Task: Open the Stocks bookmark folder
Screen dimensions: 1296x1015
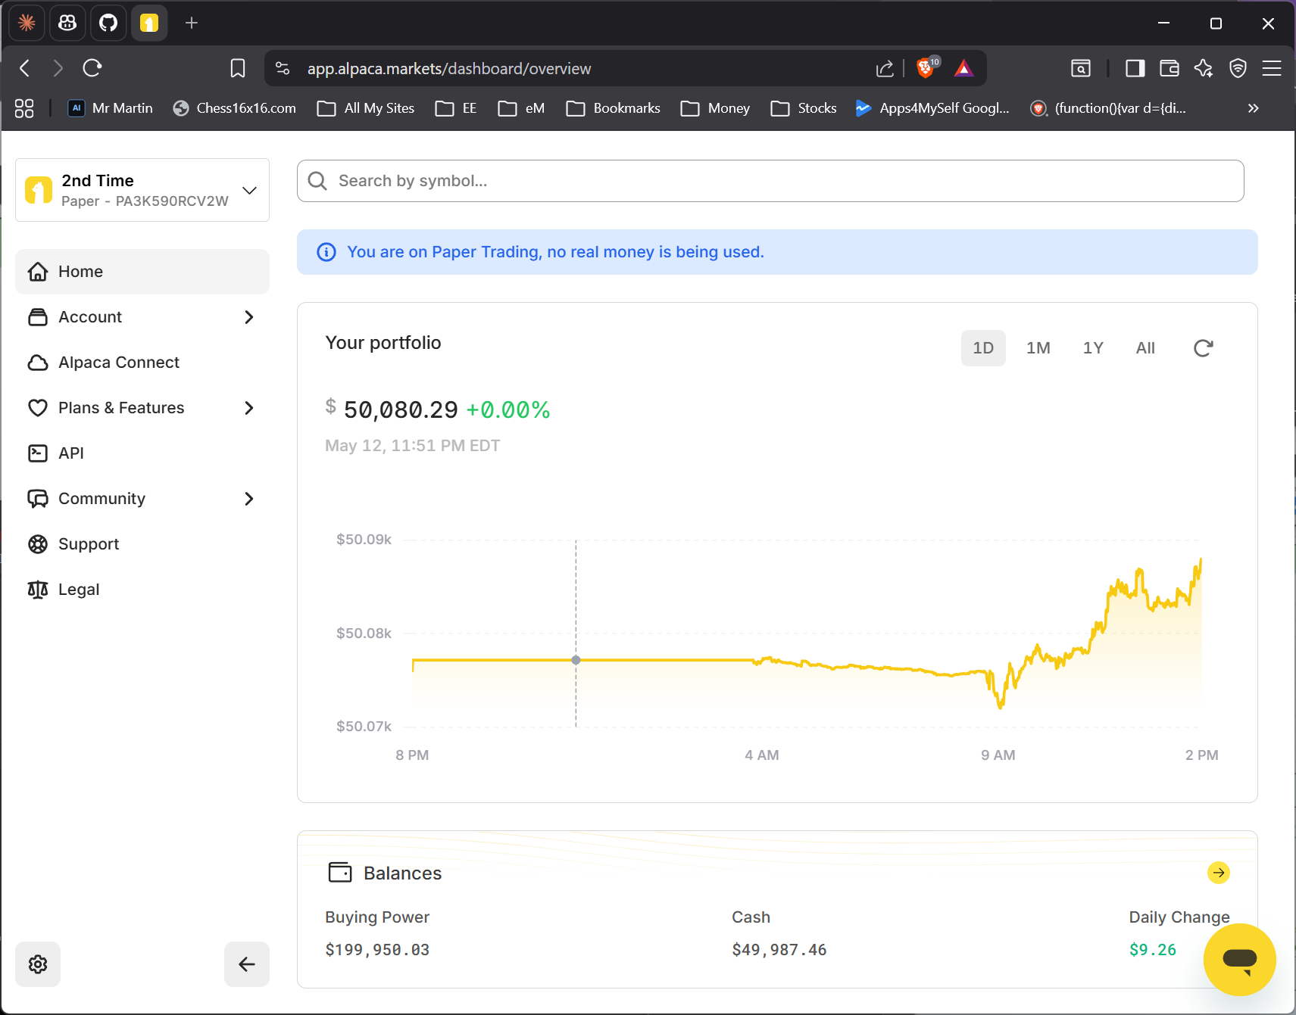Action: pyautogui.click(x=804, y=108)
